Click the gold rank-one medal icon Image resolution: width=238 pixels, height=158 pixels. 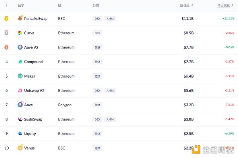click(x=6, y=18)
